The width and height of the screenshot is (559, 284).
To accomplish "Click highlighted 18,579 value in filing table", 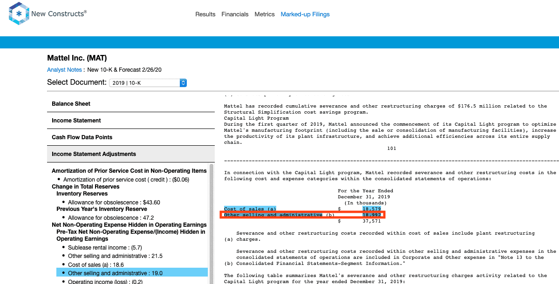I will [372, 209].
